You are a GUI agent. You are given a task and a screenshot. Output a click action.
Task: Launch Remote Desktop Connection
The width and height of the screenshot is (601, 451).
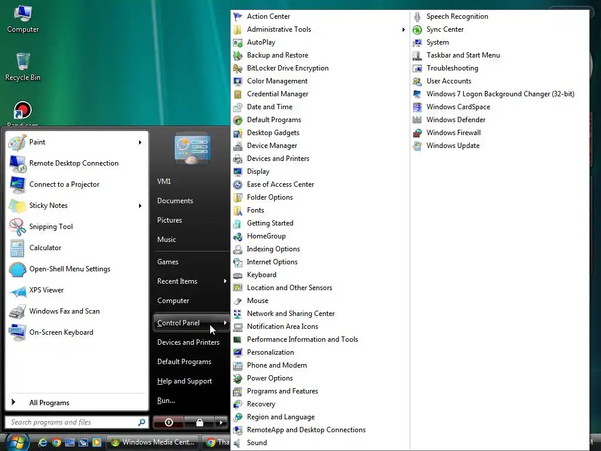coord(77,163)
